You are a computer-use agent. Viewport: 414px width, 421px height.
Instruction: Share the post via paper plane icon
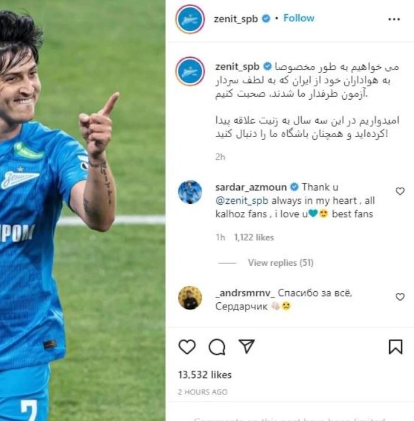(246, 346)
